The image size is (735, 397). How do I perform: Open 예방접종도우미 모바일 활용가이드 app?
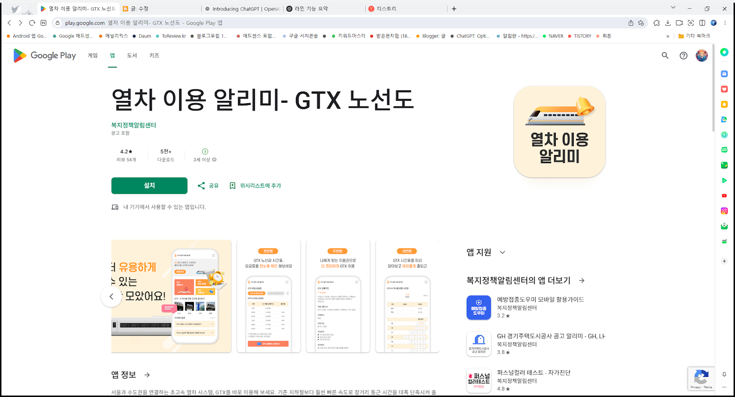(x=536, y=307)
